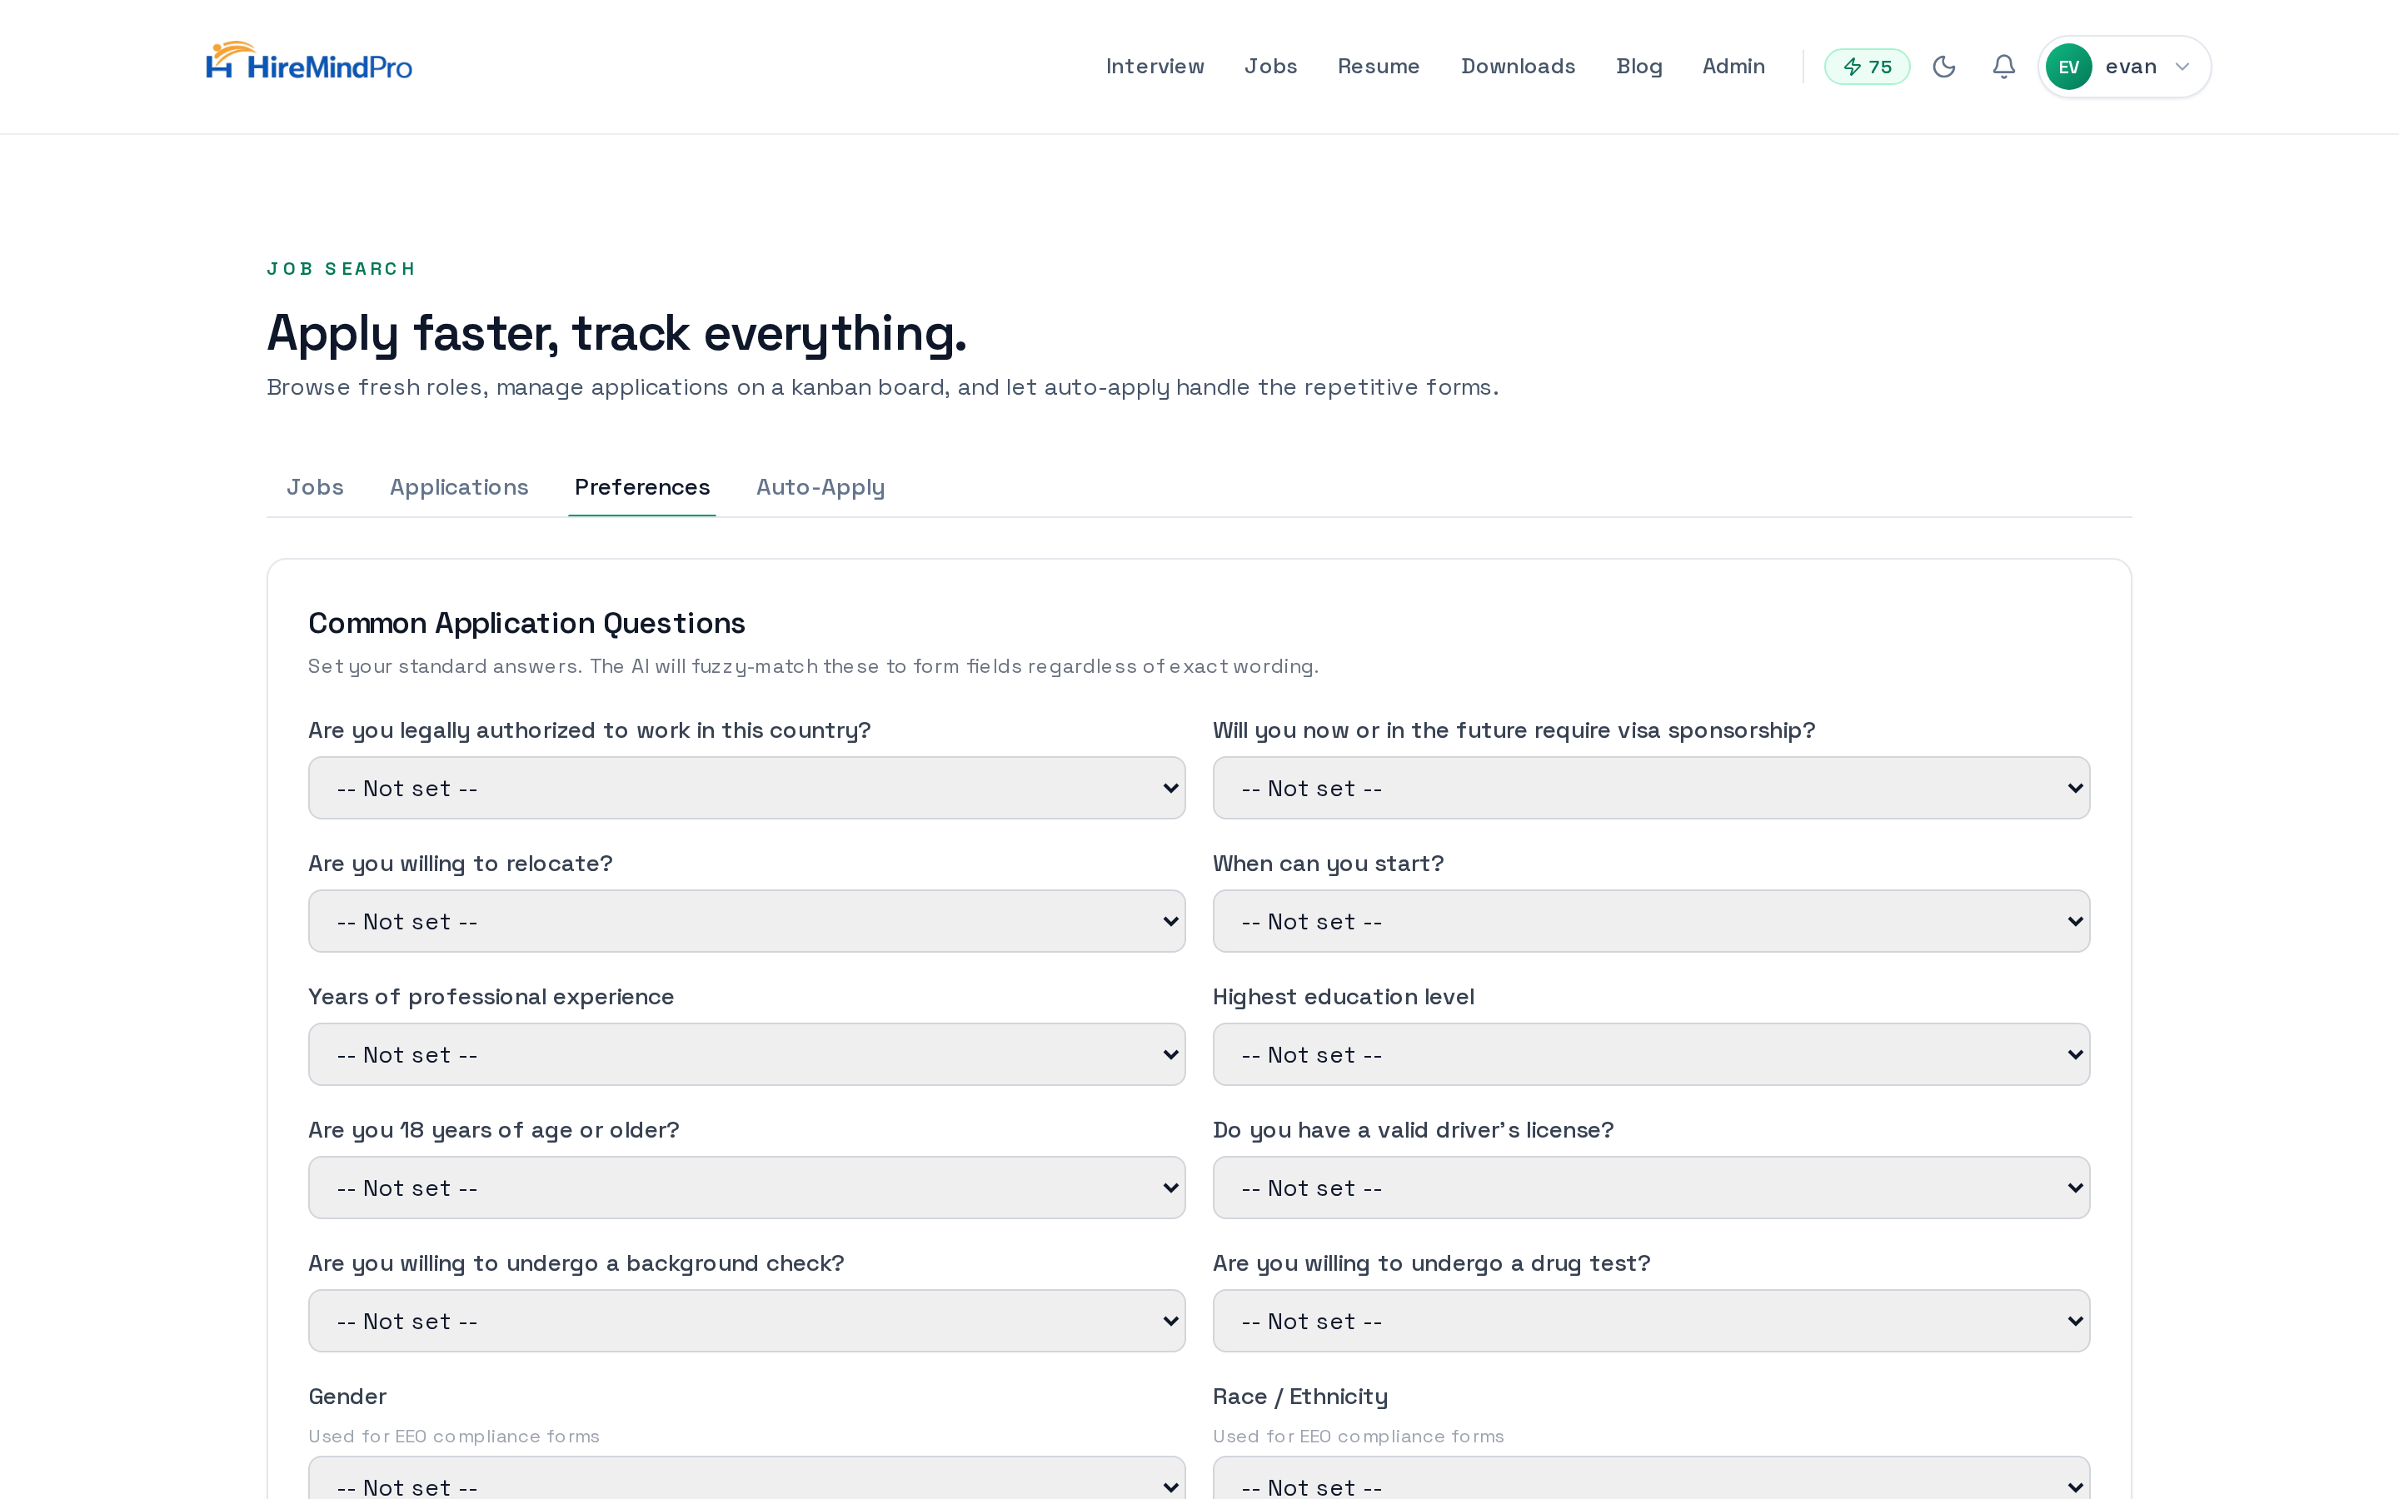The width and height of the screenshot is (2399, 1499).
Task: Visit the Blog nav link
Action: point(1638,67)
